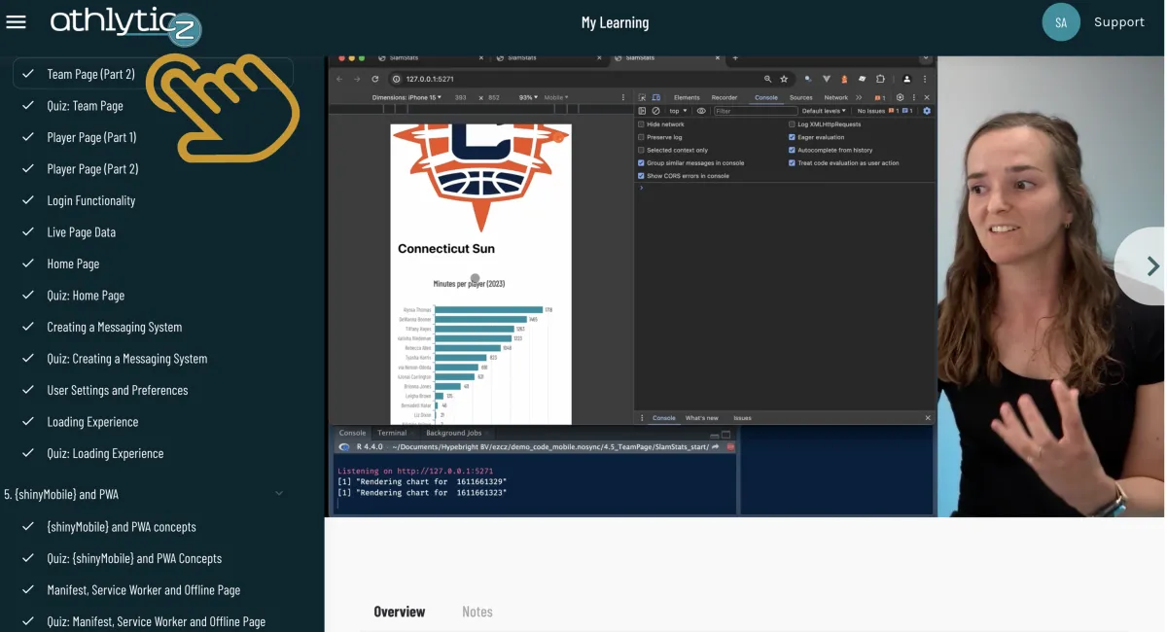Viewport: 1167px width, 632px height.
Task: Open Live Page Data lesson
Action: coord(81,232)
